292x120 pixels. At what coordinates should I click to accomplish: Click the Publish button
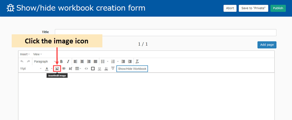point(278,8)
